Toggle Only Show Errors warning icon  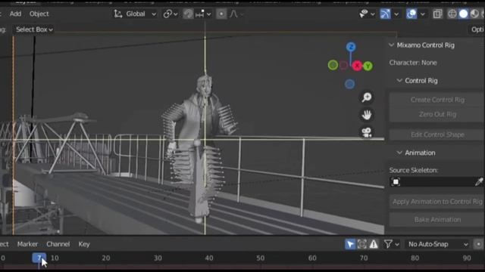click(x=374, y=244)
